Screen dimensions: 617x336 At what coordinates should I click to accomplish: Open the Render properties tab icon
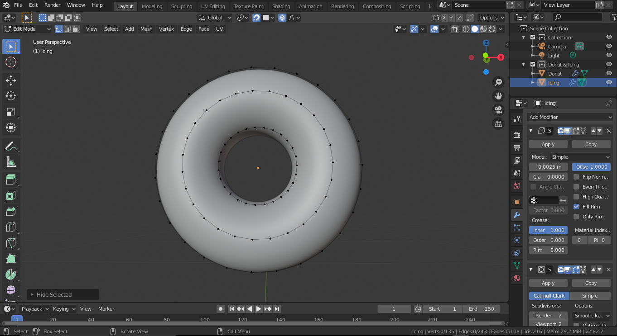tap(517, 135)
